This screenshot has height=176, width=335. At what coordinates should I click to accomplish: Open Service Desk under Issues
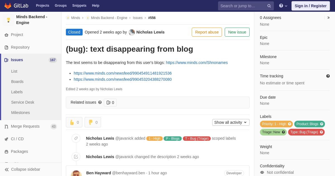[23, 102]
